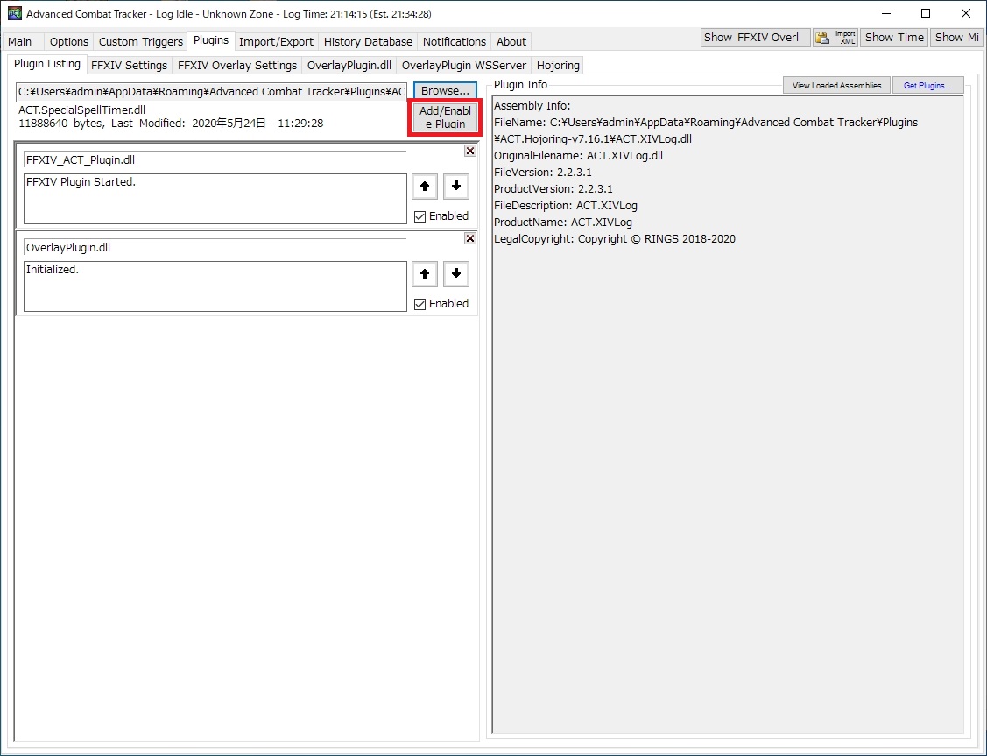987x756 pixels.
Task: Uncheck Enabled for FFXIV_ACT_Plugin.dll
Action: [441, 216]
